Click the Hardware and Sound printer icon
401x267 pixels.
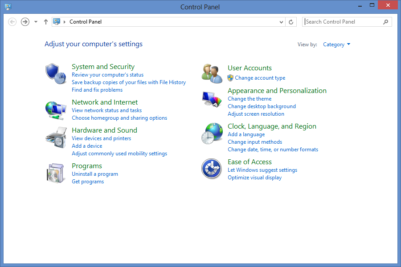pyautogui.click(x=55, y=137)
